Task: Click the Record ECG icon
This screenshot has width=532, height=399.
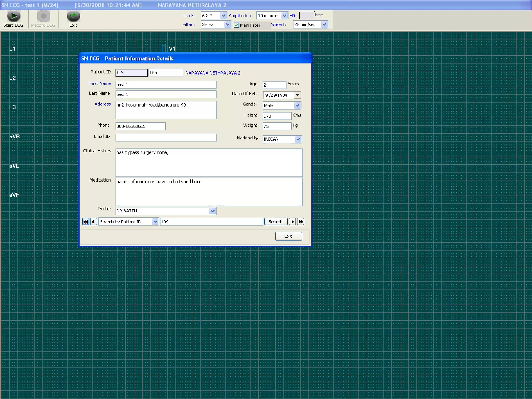Action: tap(43, 16)
